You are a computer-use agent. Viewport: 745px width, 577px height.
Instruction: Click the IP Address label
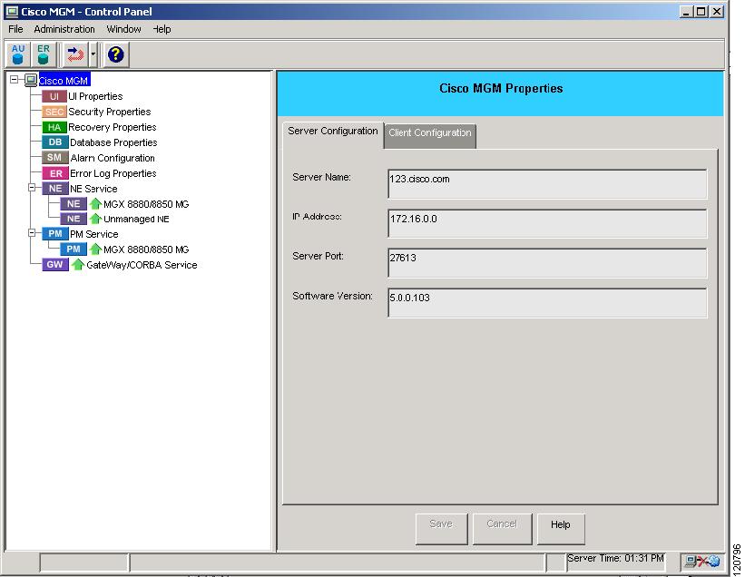click(x=317, y=217)
